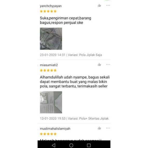Open yanchchyyayan's review photo thumbnail
The width and height of the screenshot is (148, 148).
(x=51, y=39)
